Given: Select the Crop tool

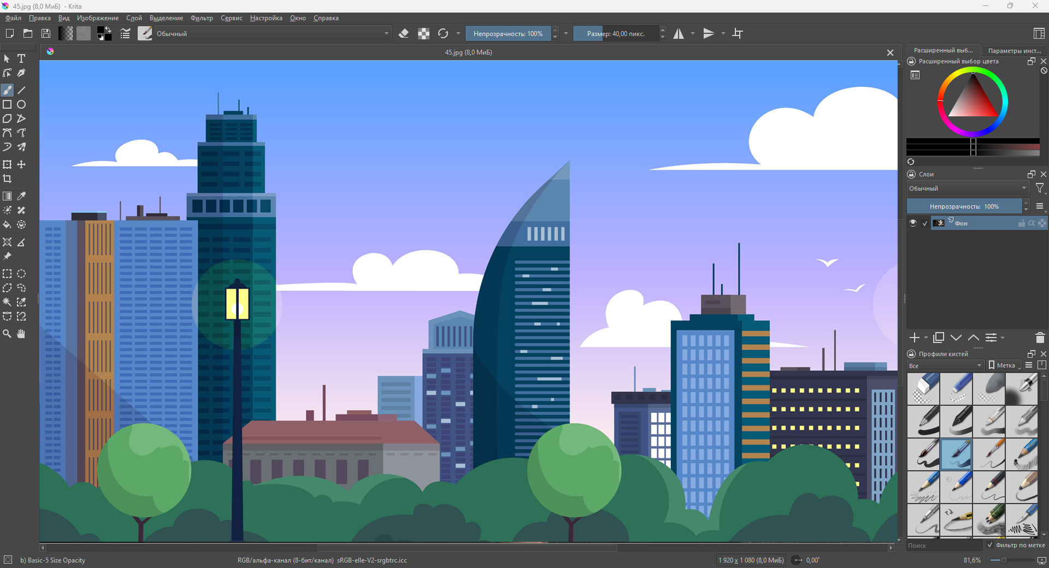Looking at the screenshot, I should point(7,179).
